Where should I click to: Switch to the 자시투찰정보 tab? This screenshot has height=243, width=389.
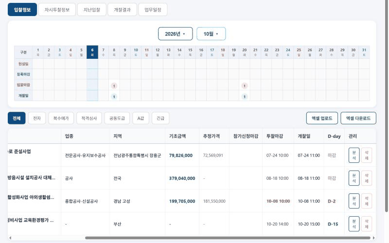(57, 10)
